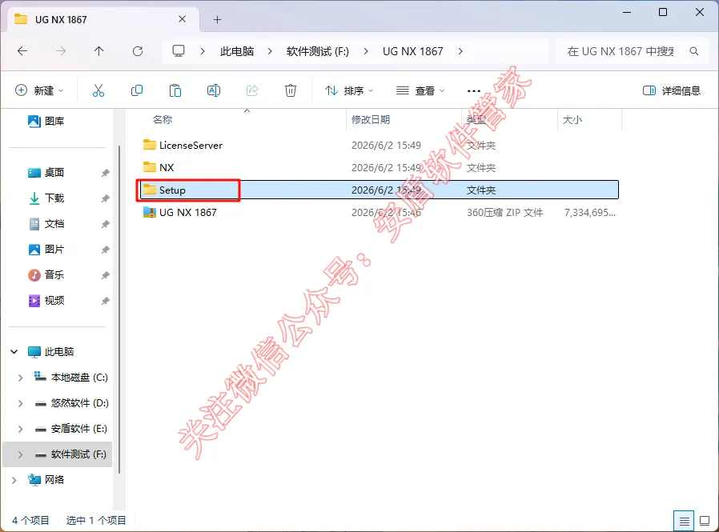Close the UG NX 1867 tab

click(182, 19)
